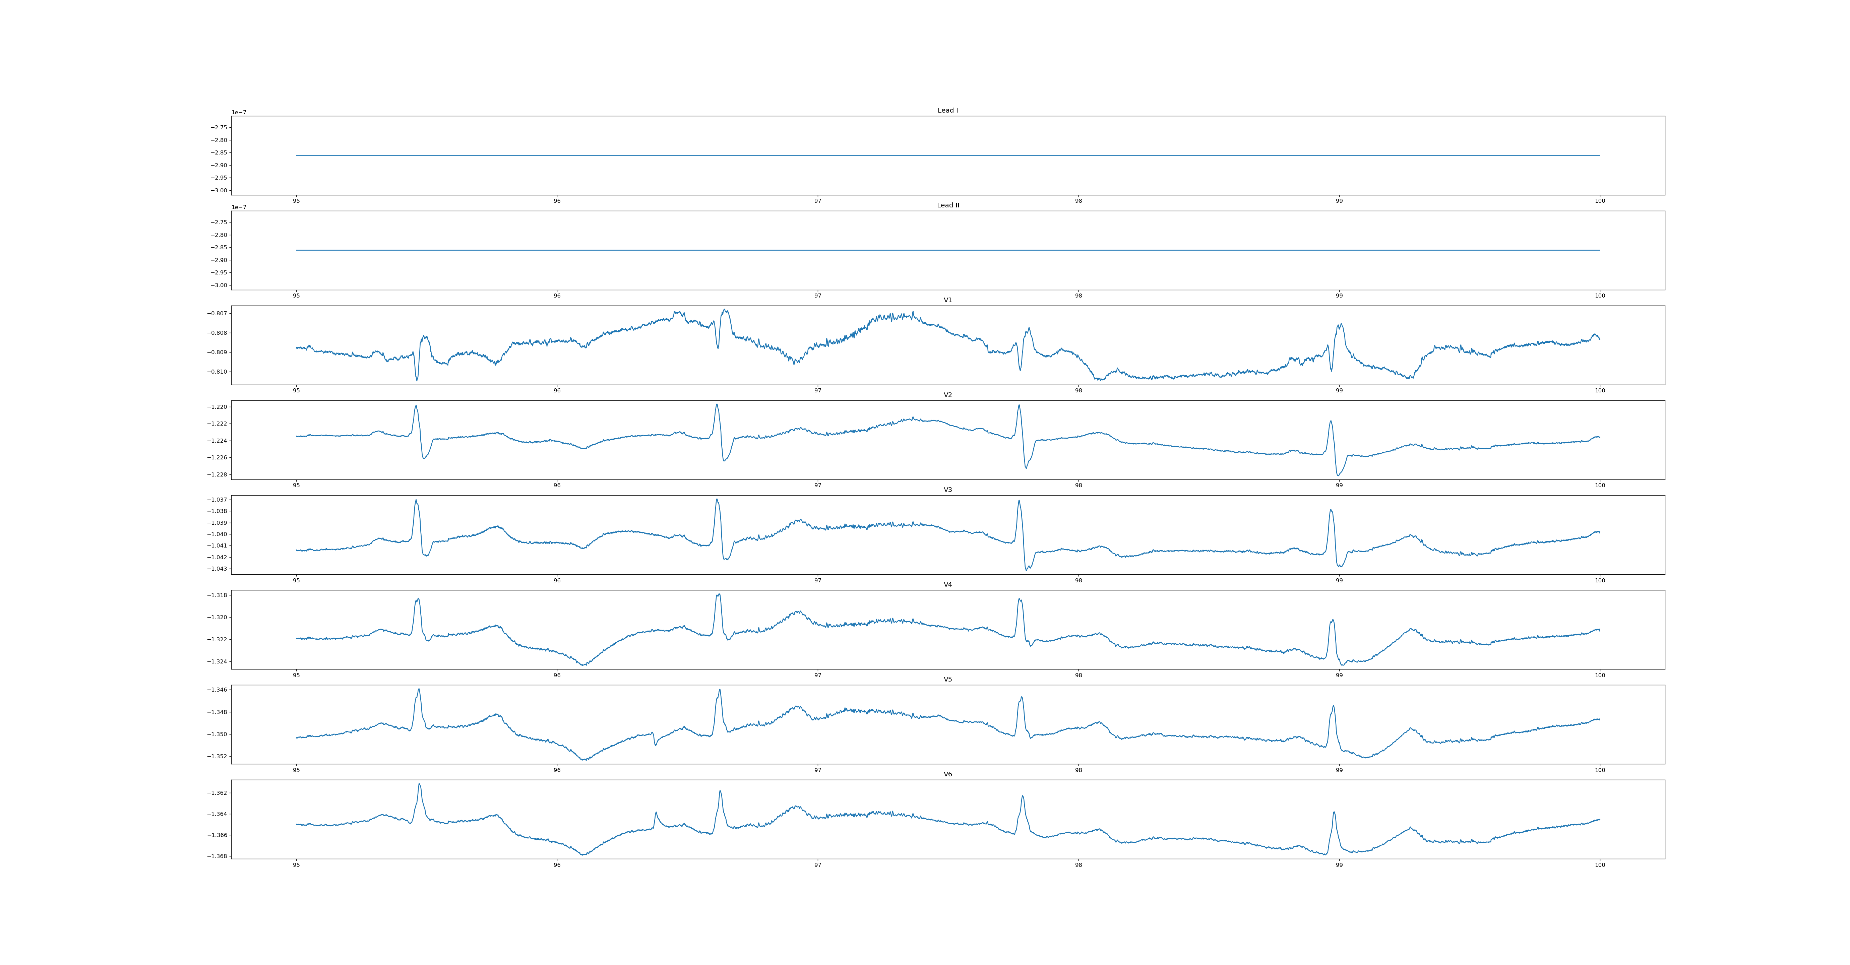Image resolution: width=1850 pixels, height=965 pixels.
Task: Click the -1.324 y-axis tick in V4
Action: click(x=218, y=662)
